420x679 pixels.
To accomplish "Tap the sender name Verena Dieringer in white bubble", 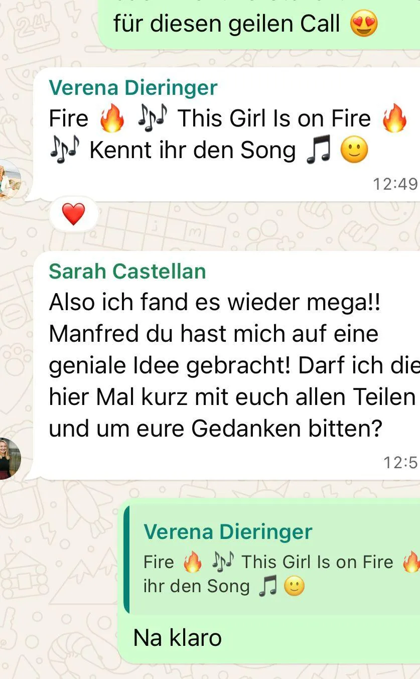I will (x=133, y=88).
